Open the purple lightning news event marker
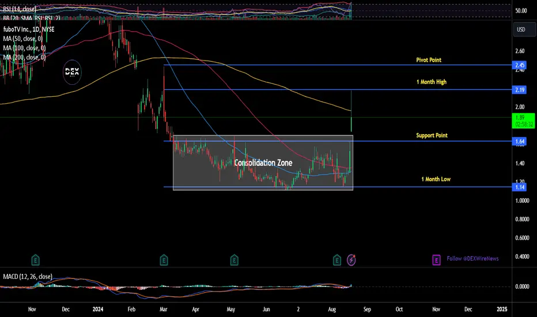Screen dimensions: 537x317 [x=351, y=260]
